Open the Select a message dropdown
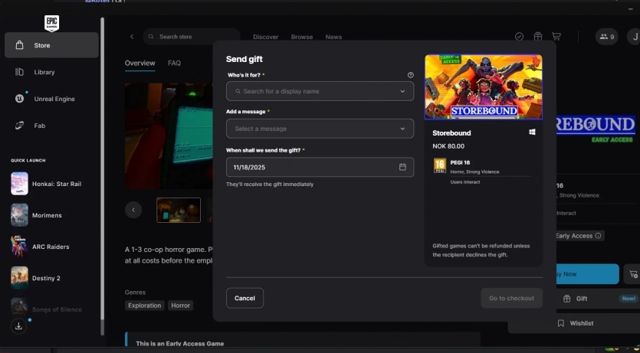The height and width of the screenshot is (353, 640). click(320, 129)
